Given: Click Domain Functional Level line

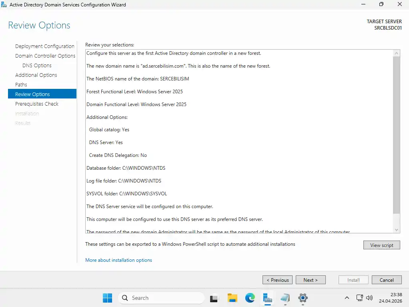Looking at the screenshot, I should coord(136,104).
